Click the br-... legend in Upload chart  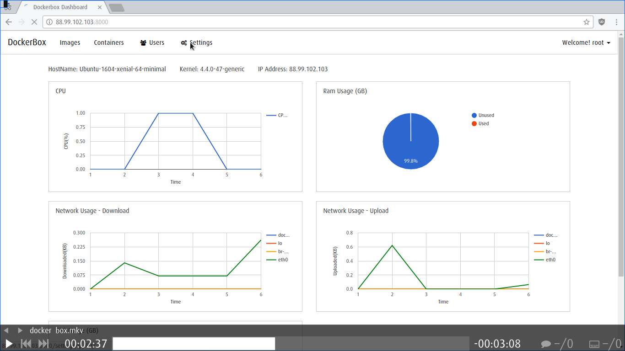click(545, 251)
